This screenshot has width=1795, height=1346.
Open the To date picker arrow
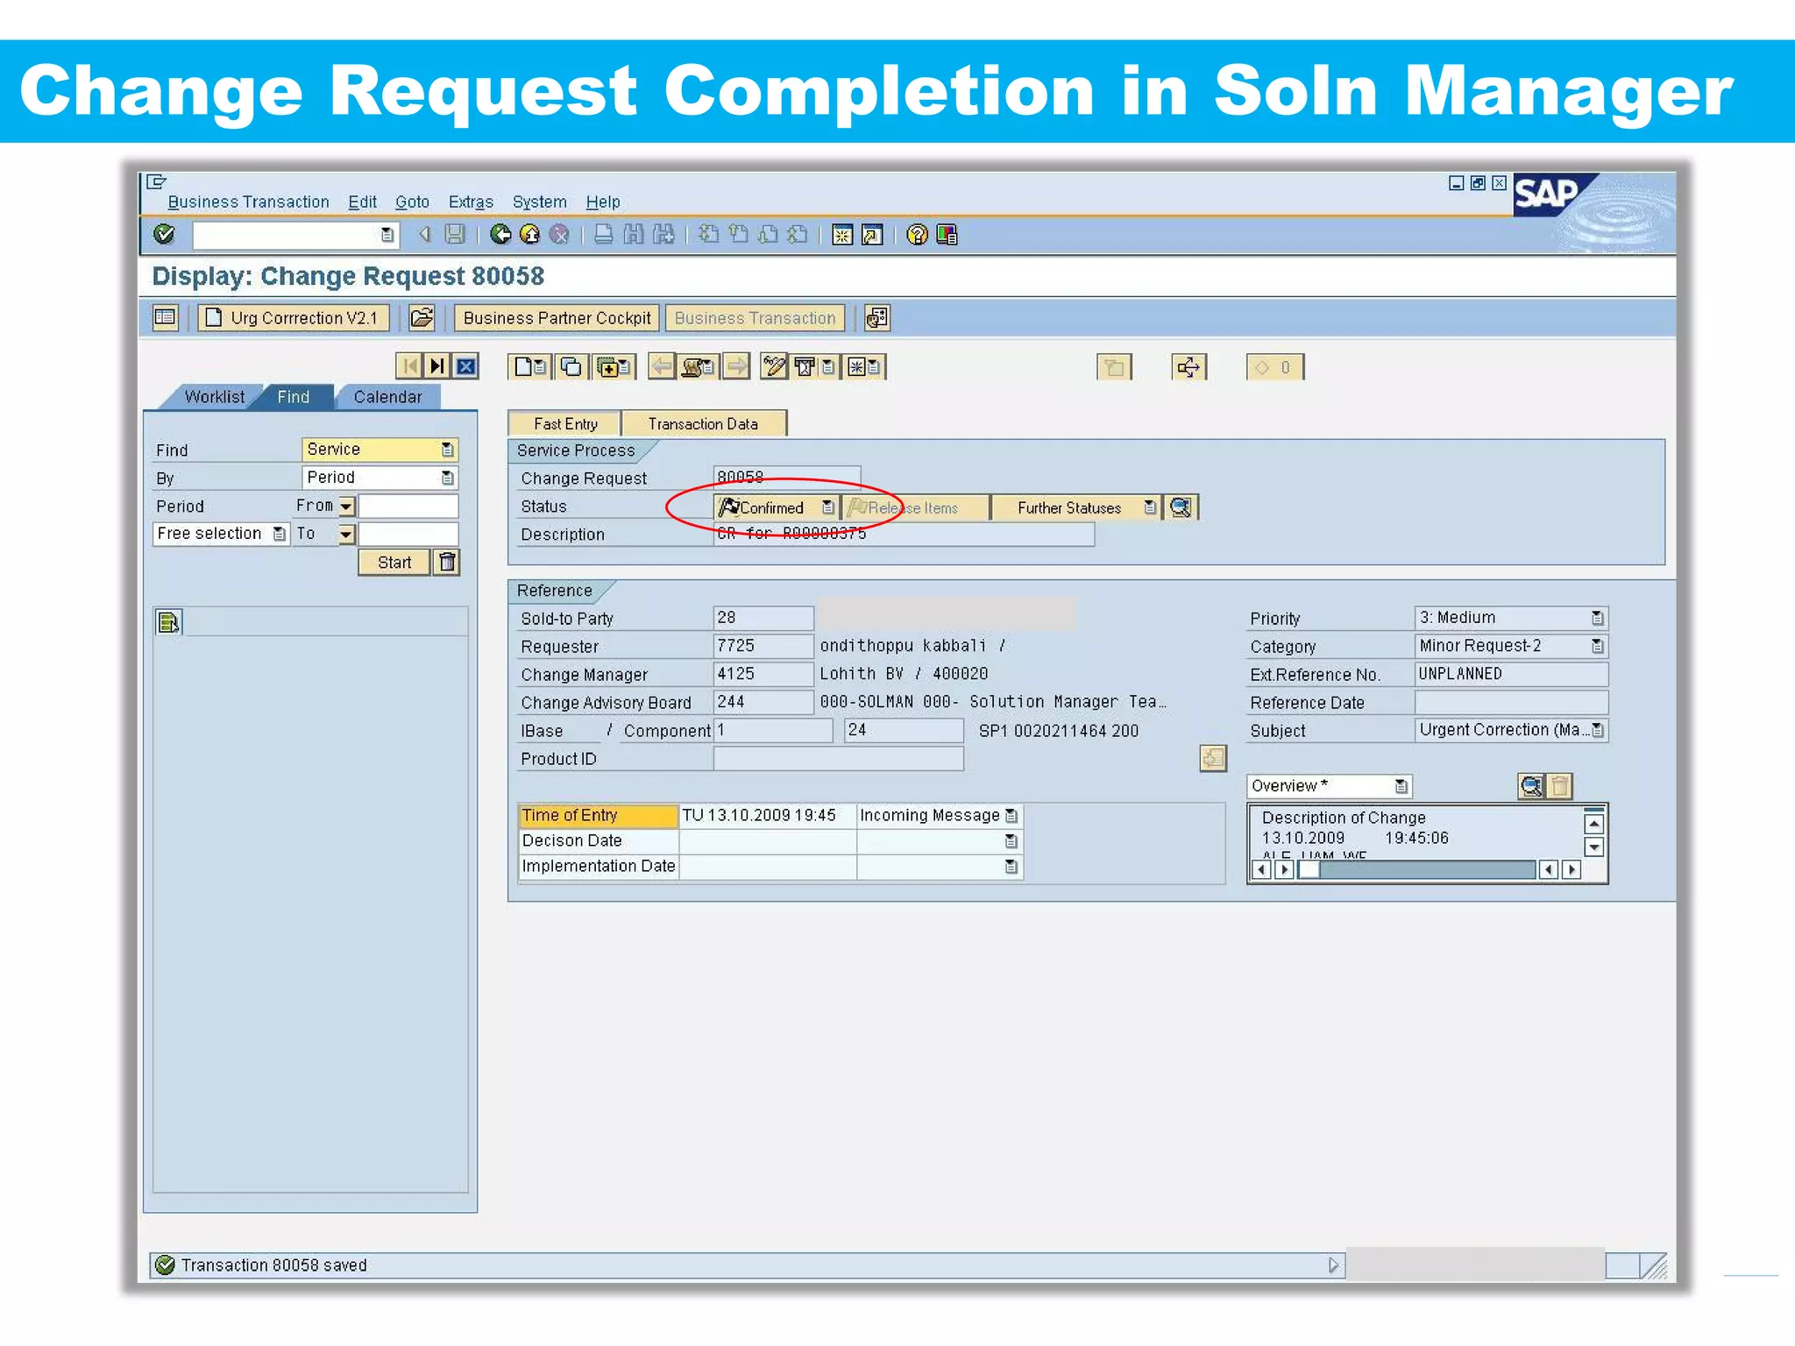pos(346,534)
